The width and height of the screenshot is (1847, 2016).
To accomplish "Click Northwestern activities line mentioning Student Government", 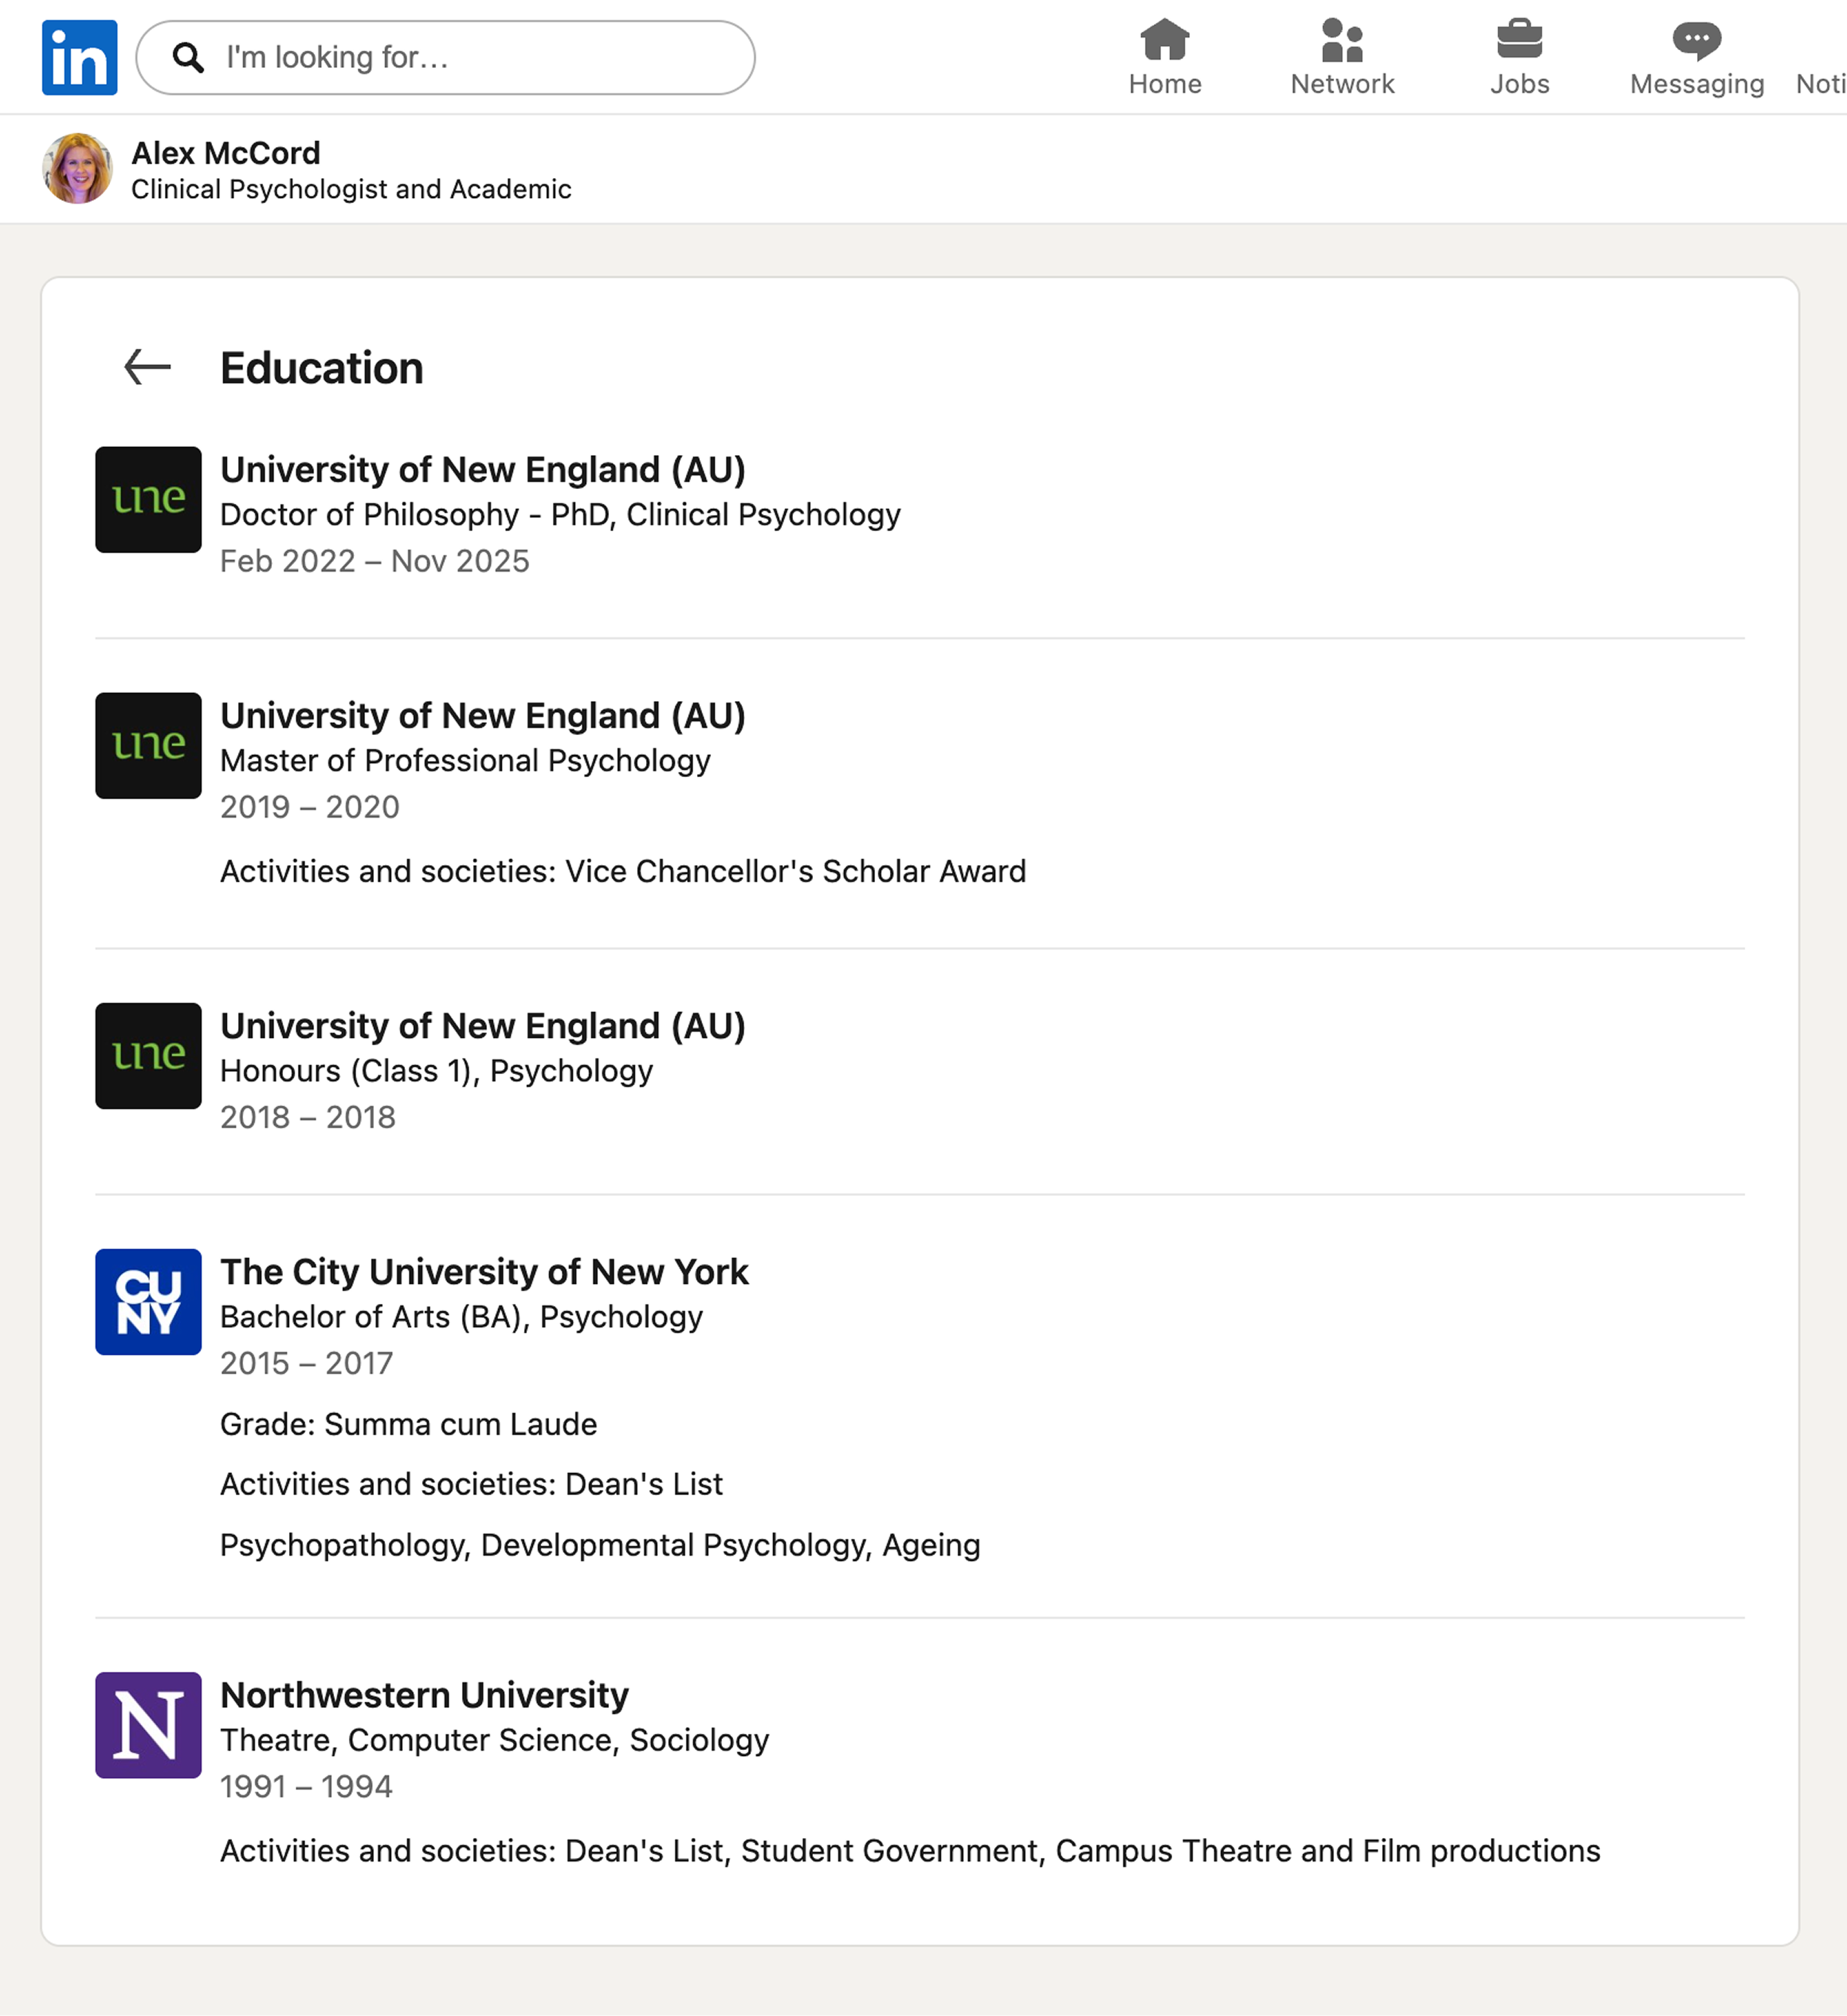I will (x=910, y=1851).
